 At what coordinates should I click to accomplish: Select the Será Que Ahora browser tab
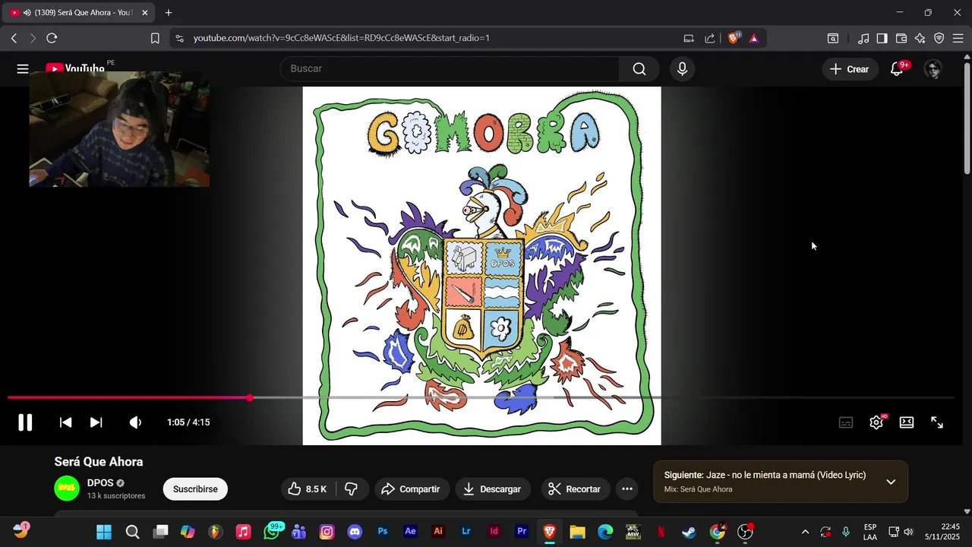(80, 13)
